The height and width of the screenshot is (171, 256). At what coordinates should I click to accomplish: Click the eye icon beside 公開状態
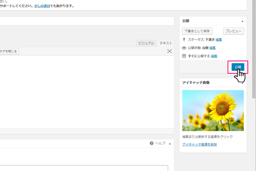pos(184,48)
